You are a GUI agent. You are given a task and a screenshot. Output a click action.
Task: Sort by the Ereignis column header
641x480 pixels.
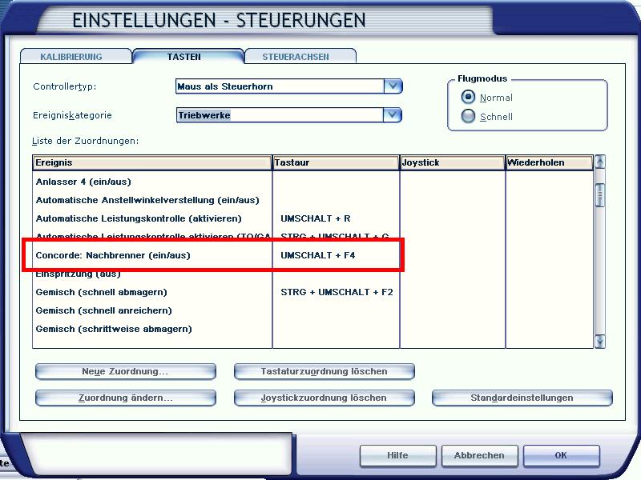coord(152,162)
